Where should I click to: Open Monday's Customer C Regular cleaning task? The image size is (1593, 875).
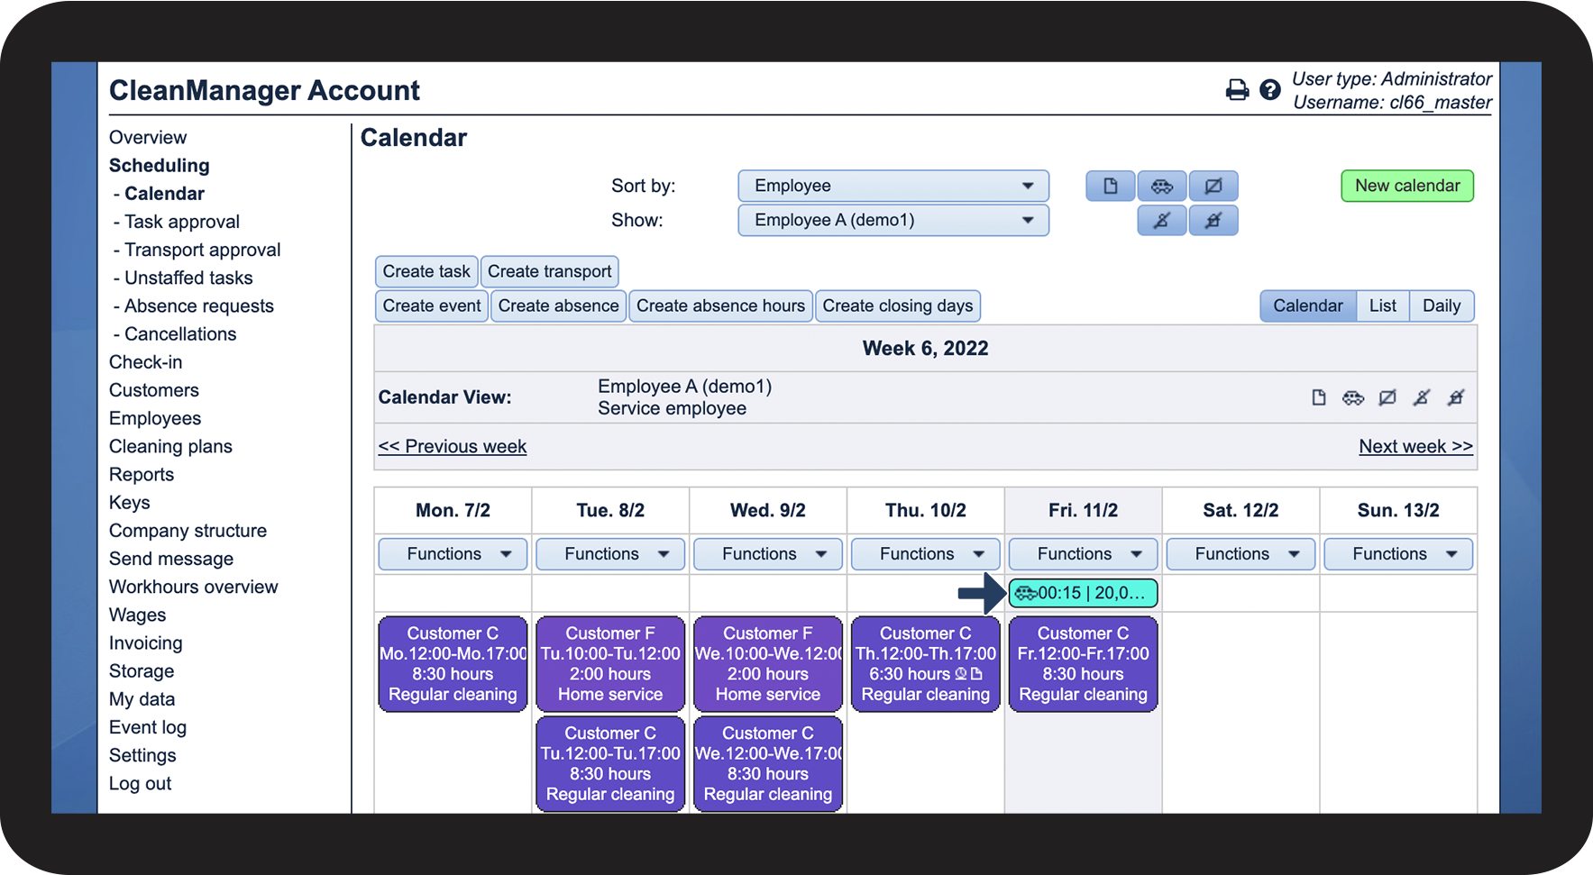[453, 664]
